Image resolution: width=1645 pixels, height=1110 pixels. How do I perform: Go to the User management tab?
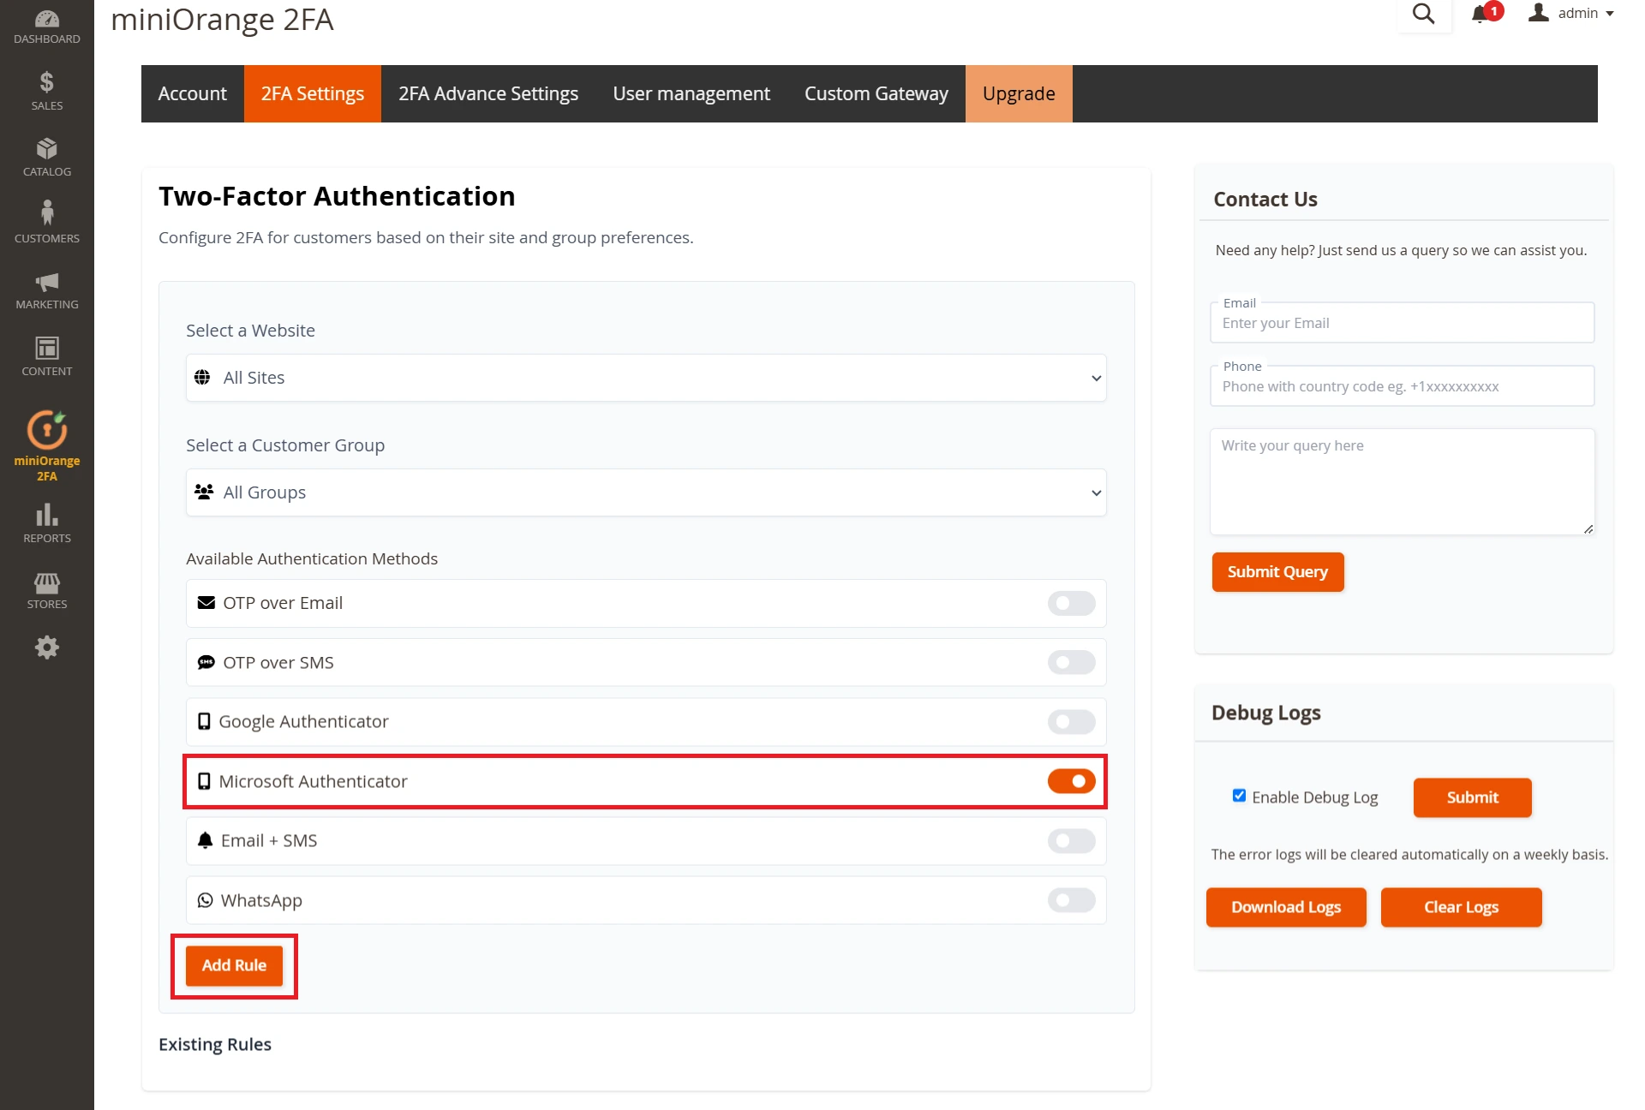pos(691,93)
